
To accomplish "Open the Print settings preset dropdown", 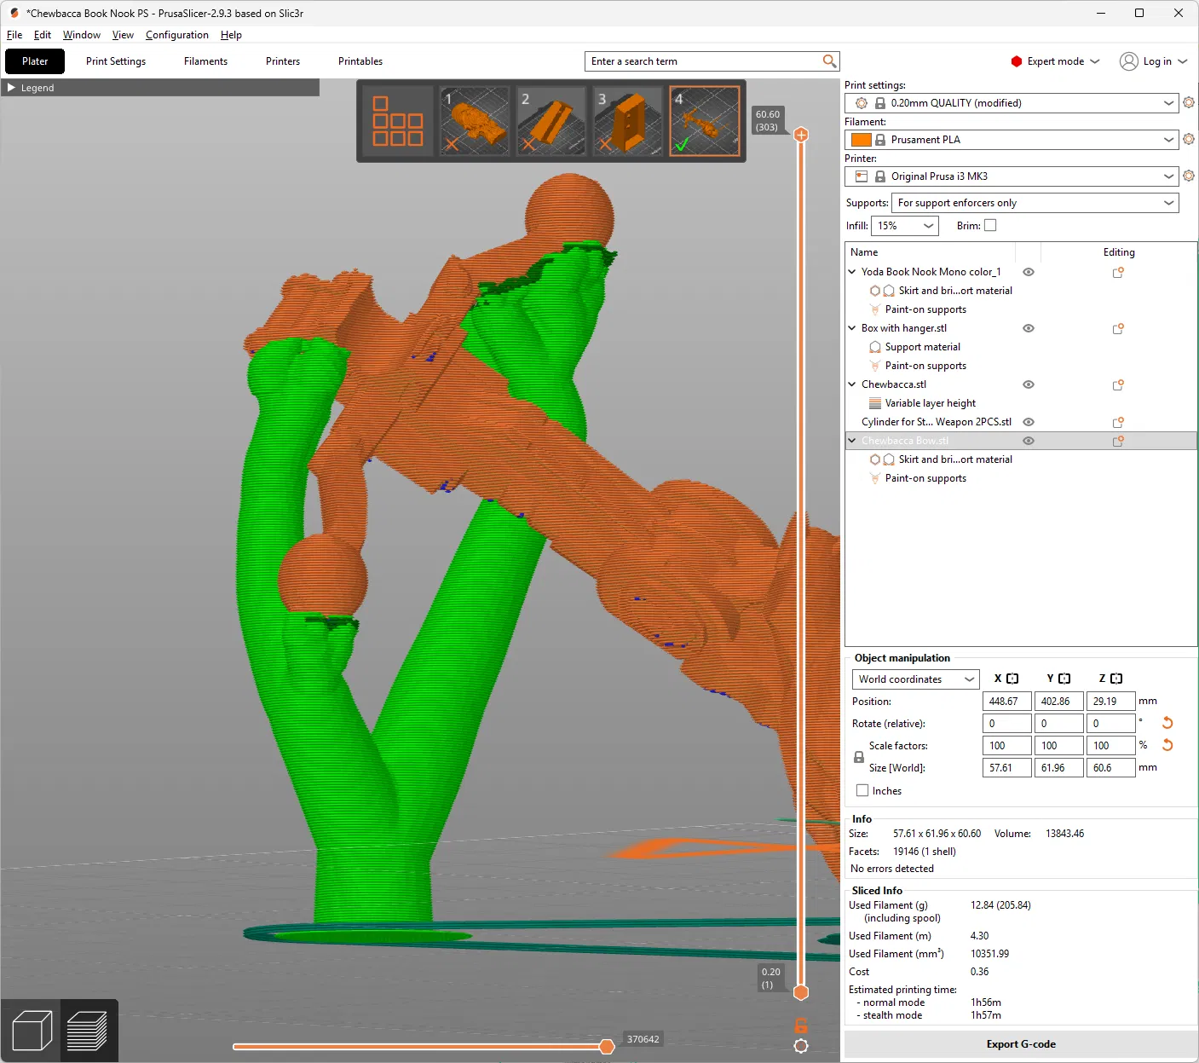I will [x=1011, y=103].
